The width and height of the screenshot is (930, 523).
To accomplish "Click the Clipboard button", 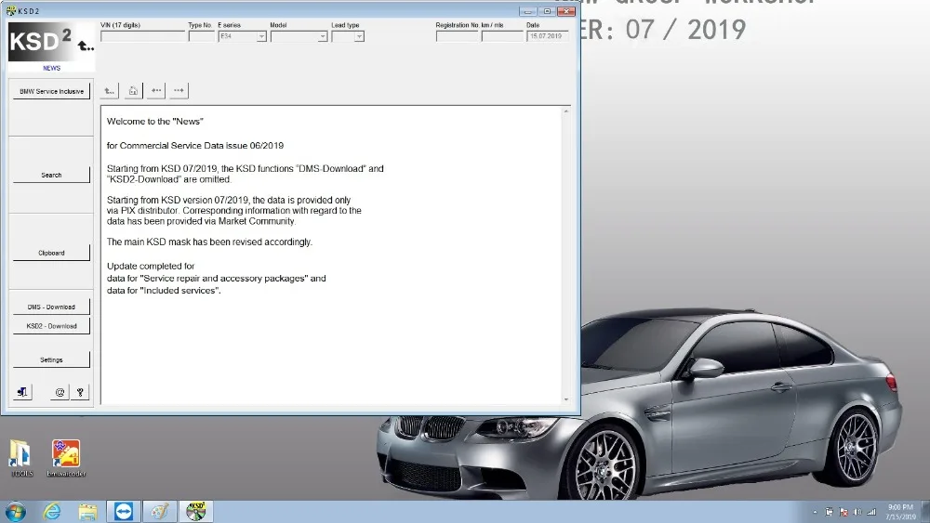I will pyautogui.click(x=51, y=253).
